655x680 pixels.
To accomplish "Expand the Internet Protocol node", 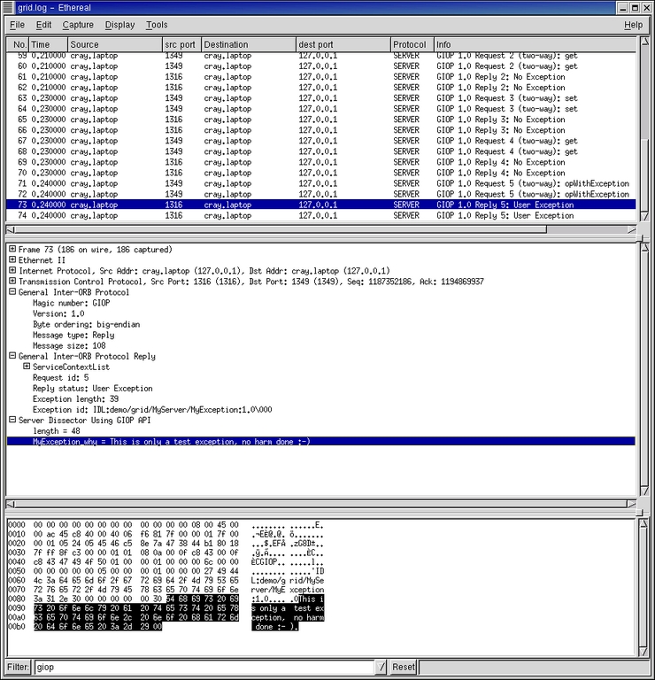I will [x=12, y=271].
